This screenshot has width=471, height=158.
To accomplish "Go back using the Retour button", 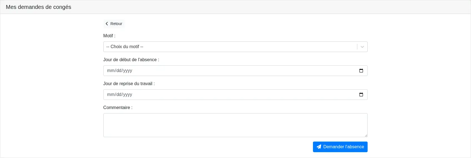I will pos(114,24).
